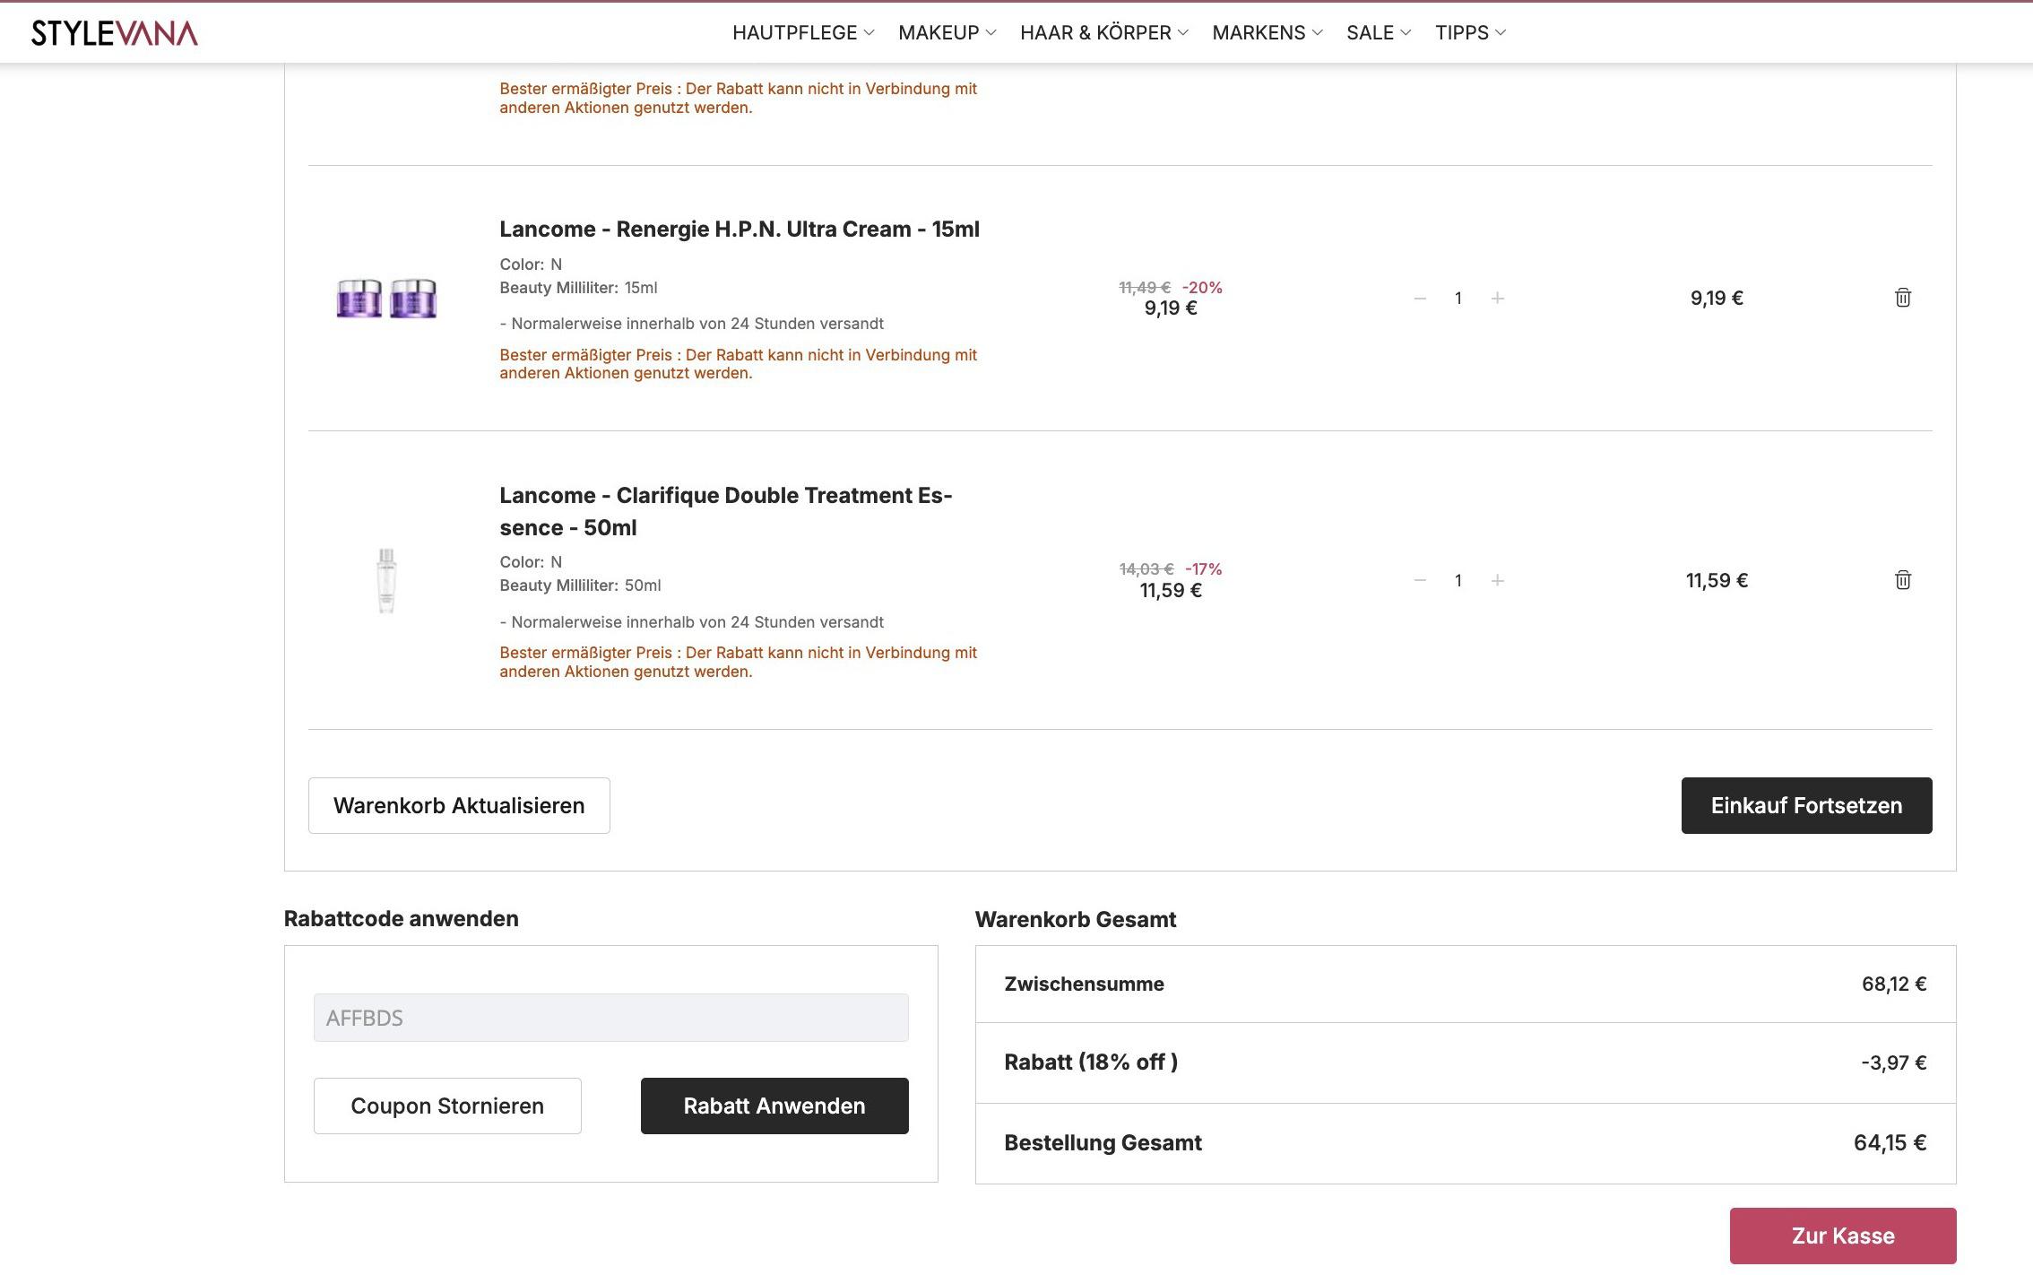Open the Hautpflege dropdown menu
The width and height of the screenshot is (2033, 1275).
[803, 33]
